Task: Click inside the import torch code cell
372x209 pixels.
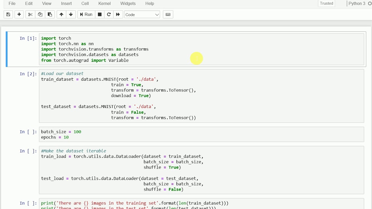Action: click(x=201, y=49)
